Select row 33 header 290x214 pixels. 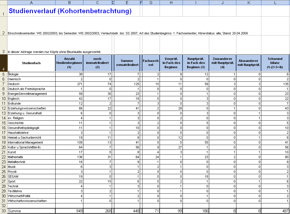click(3, 211)
